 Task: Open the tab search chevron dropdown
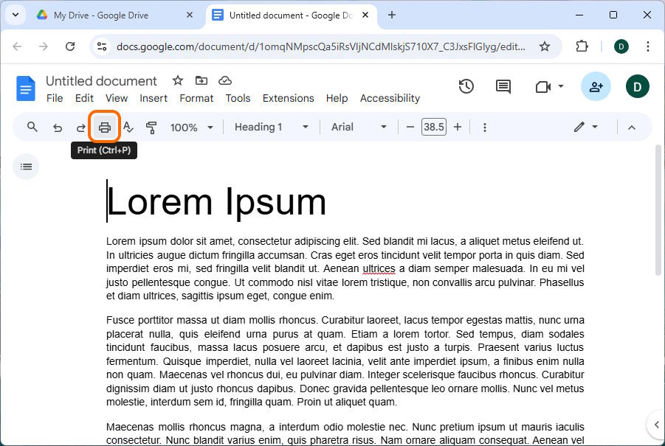[15, 15]
